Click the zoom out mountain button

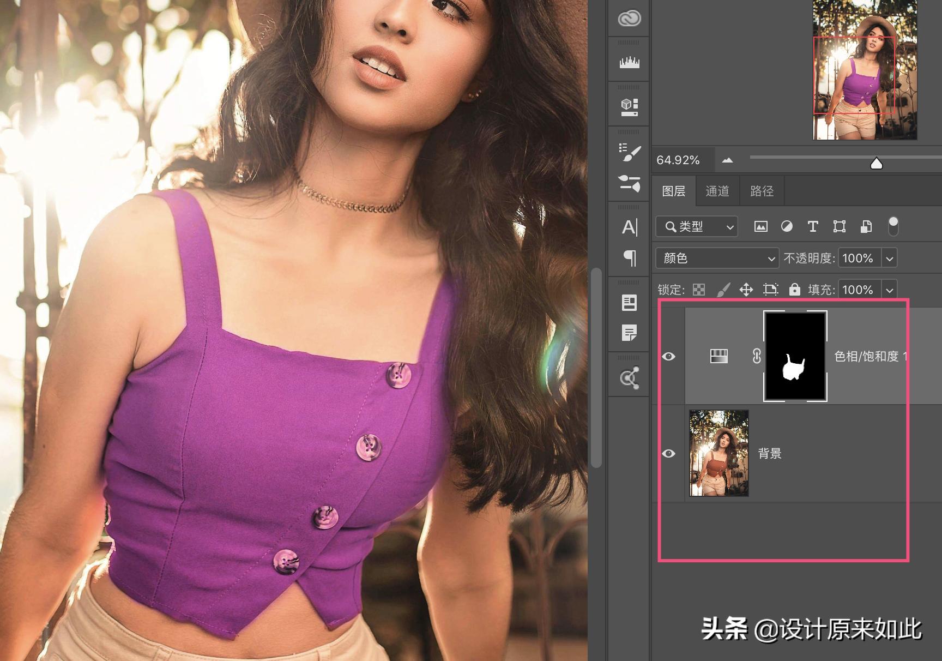pos(727,160)
